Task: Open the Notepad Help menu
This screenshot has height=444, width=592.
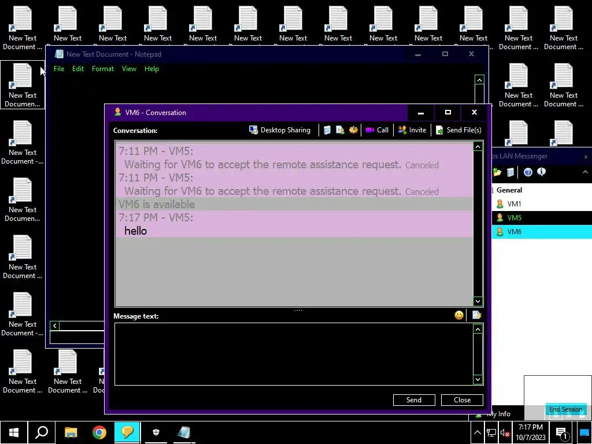Action: (151, 69)
